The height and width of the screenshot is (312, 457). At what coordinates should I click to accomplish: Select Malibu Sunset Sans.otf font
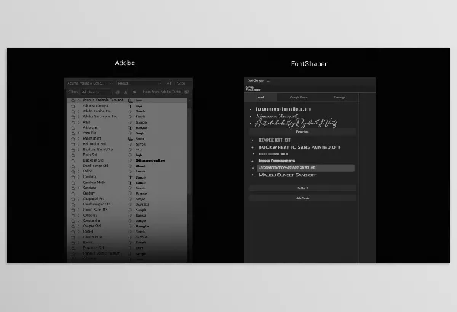[288, 175]
